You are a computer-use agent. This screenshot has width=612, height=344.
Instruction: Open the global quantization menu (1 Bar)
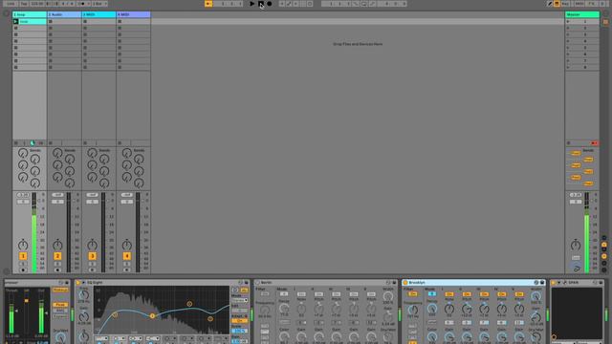click(x=99, y=4)
